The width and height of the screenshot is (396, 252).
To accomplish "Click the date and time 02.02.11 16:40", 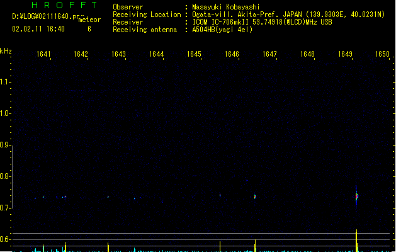I will pos(38,29).
